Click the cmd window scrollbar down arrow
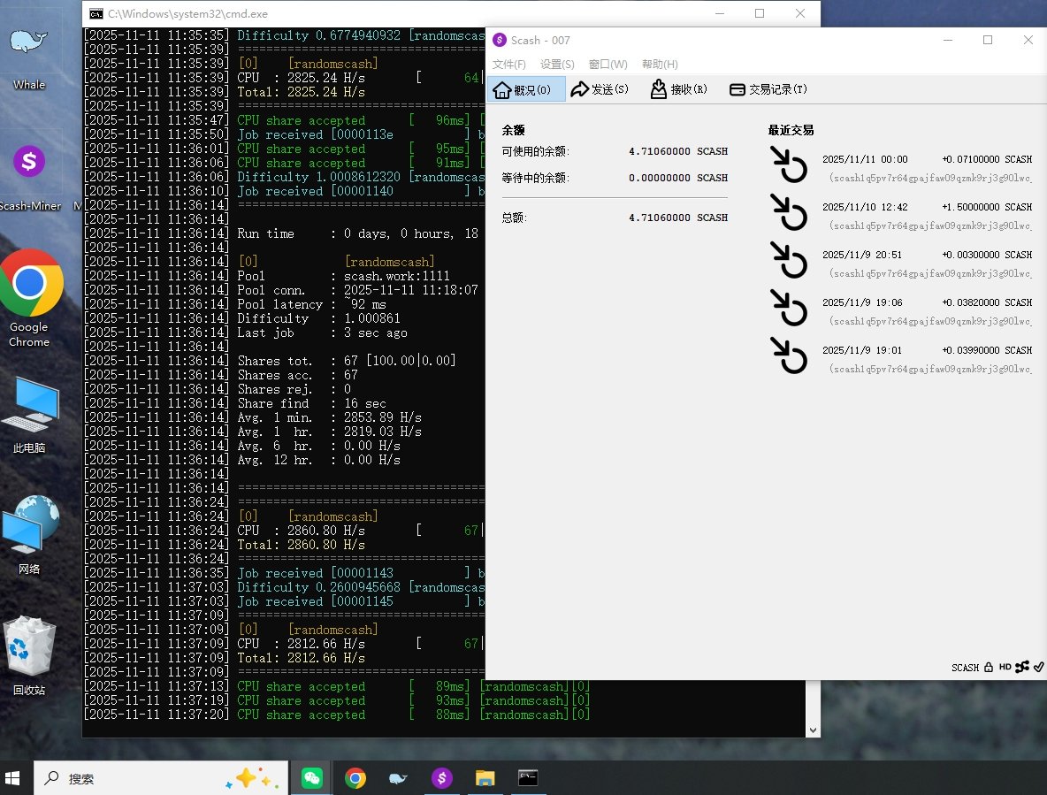Viewport: 1047px width, 795px height. coord(813,730)
